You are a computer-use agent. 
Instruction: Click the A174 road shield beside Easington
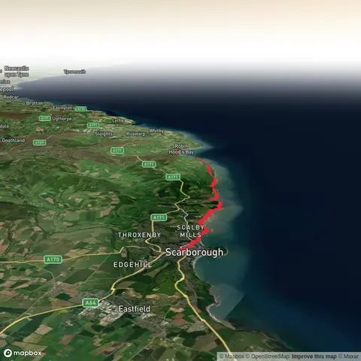(80, 109)
